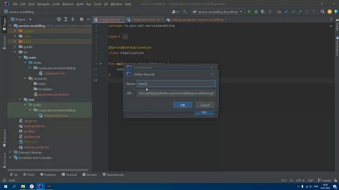This screenshot has height=190, width=339.
Task: Open the Dependencies tool window tab
Action: point(113,175)
